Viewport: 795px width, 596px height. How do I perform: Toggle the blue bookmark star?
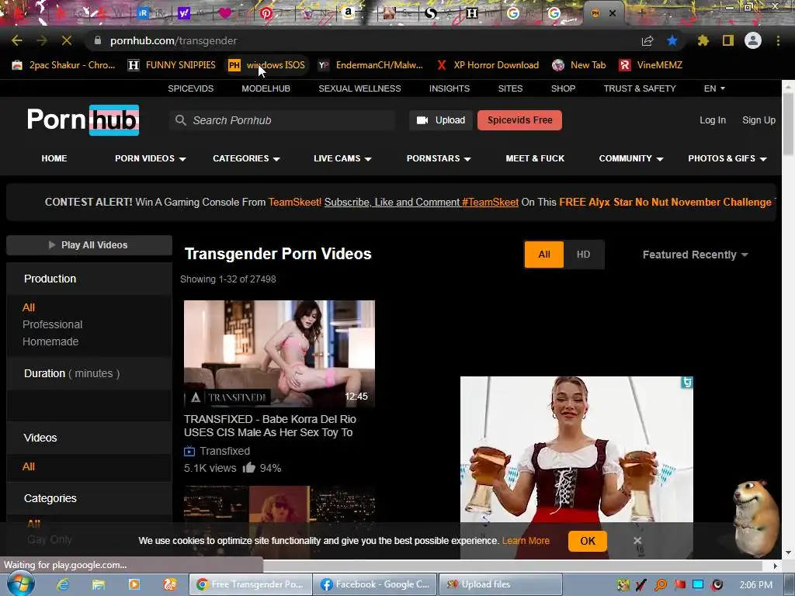(672, 40)
